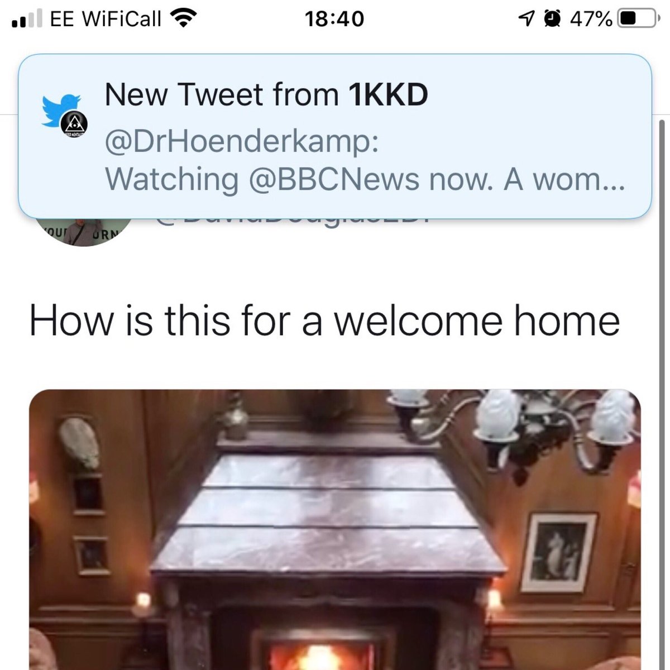670x670 pixels.
Task: Open the tweet author's profile picture
Action: click(x=84, y=230)
